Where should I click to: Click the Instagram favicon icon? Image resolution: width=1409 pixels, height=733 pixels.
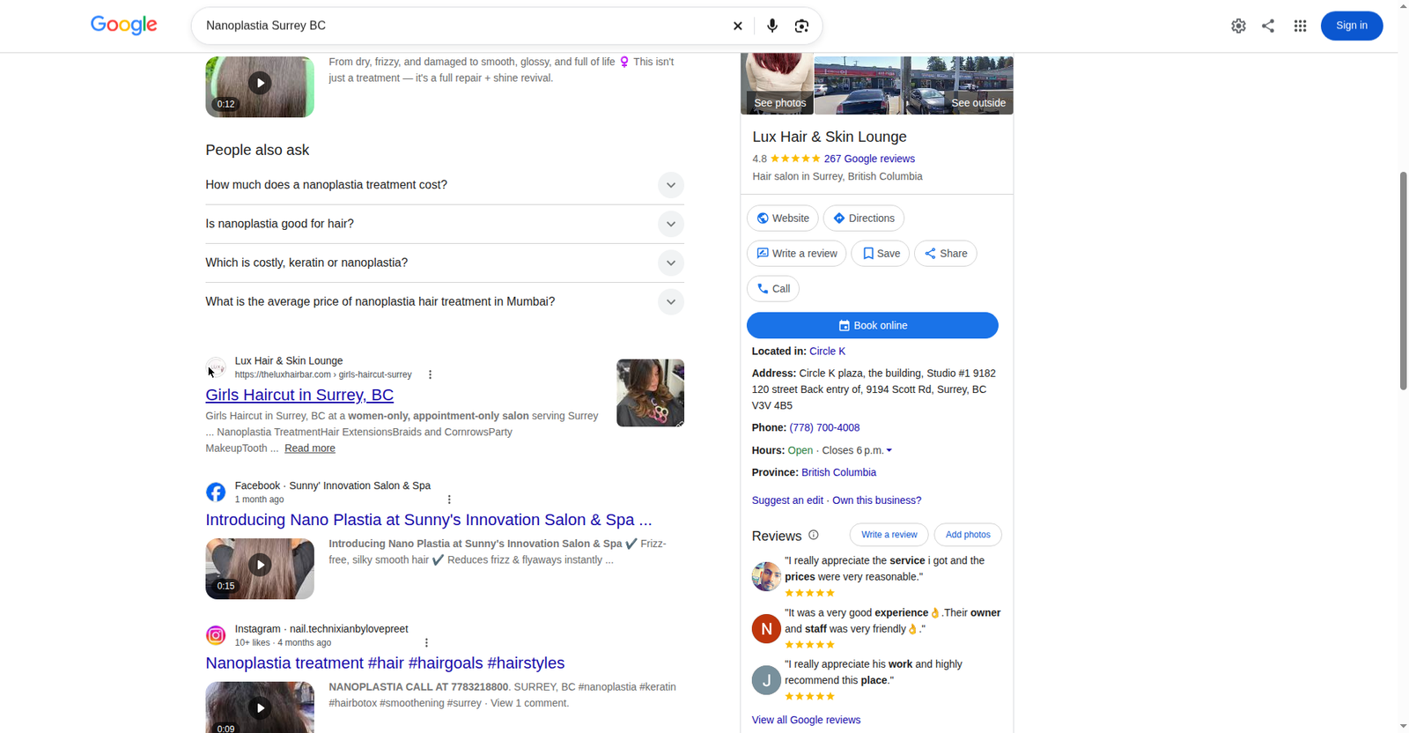point(216,635)
